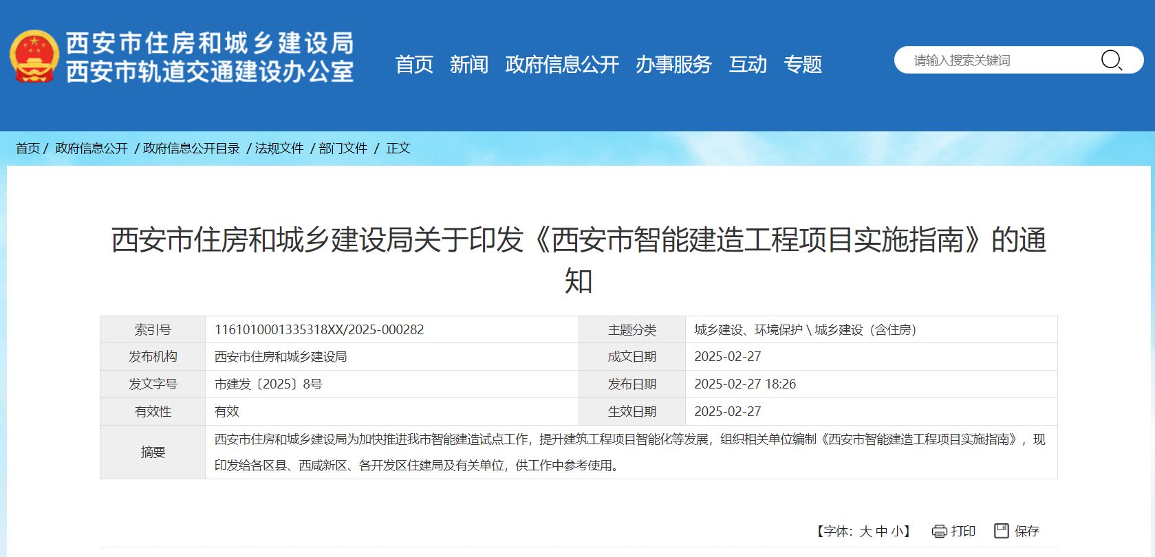
Task: Click the 成文日期 value 2025-02-27
Action: click(x=728, y=357)
